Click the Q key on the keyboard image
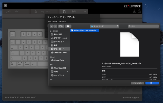Viewport: 163px width, 103px height. pos(21,48)
